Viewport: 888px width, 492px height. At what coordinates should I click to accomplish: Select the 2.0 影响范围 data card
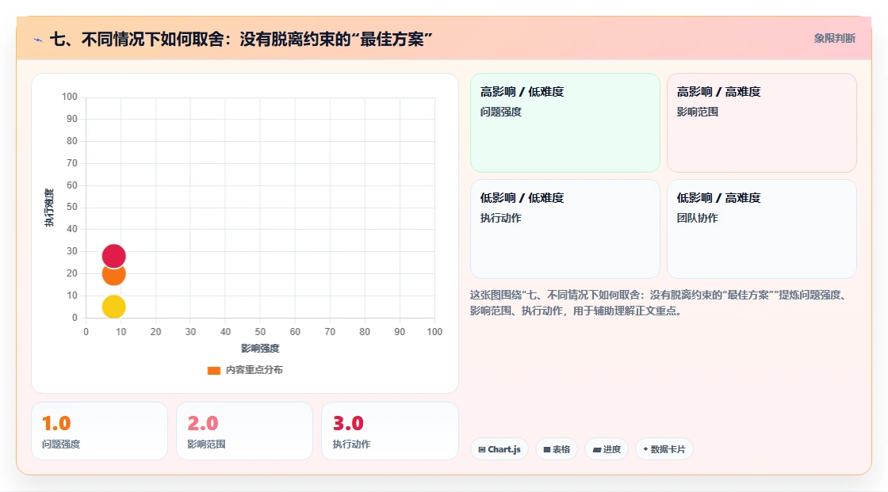pyautogui.click(x=245, y=432)
